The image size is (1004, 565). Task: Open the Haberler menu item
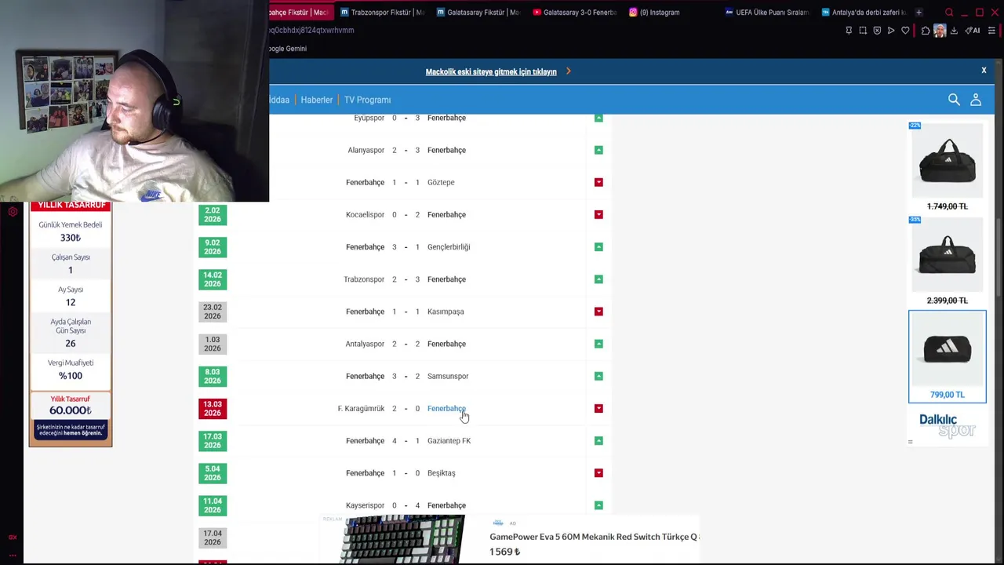click(317, 100)
